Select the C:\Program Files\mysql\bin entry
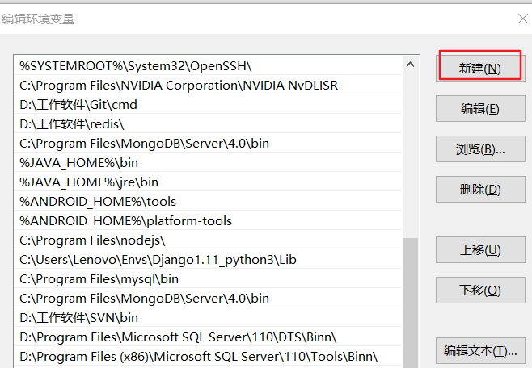 click(x=208, y=278)
